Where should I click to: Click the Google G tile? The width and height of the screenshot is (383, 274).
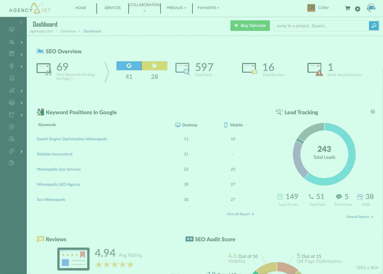coord(129,66)
